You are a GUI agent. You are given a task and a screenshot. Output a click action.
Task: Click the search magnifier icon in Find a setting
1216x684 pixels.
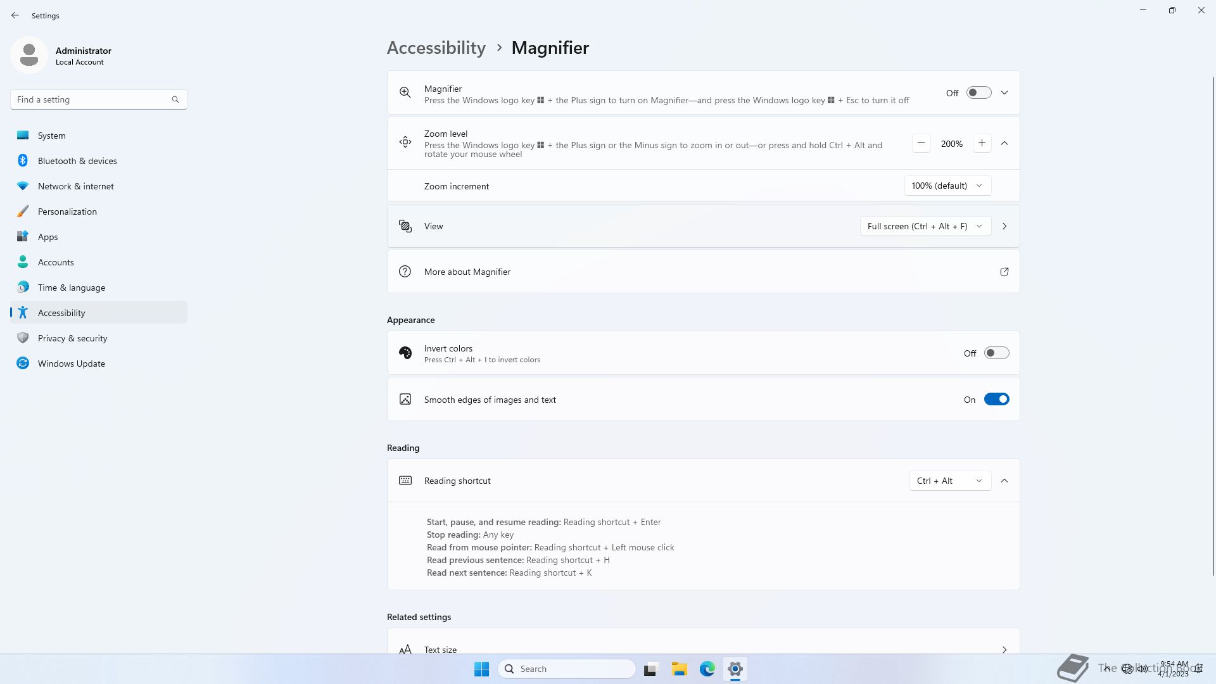175,99
